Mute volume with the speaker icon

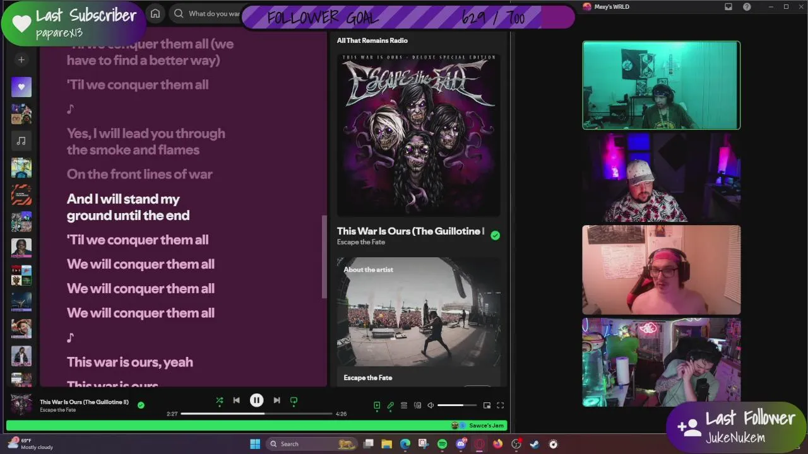tap(431, 405)
